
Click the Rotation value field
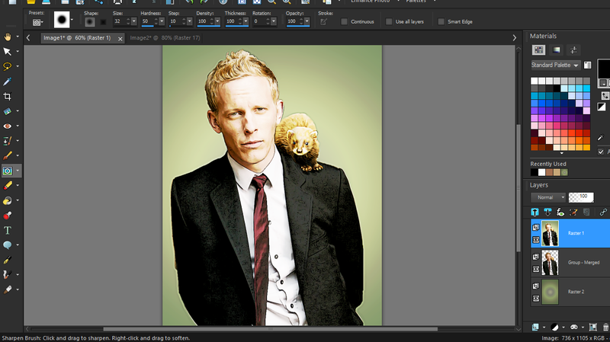(x=260, y=21)
